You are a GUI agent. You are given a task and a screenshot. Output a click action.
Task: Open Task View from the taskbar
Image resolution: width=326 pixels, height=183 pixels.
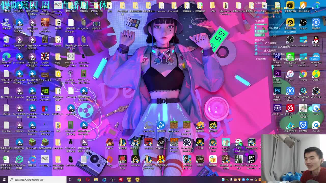tap(71, 180)
